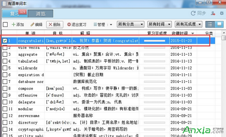
Task: Sort by the 收藏时间 column header
Action: tap(180, 33)
